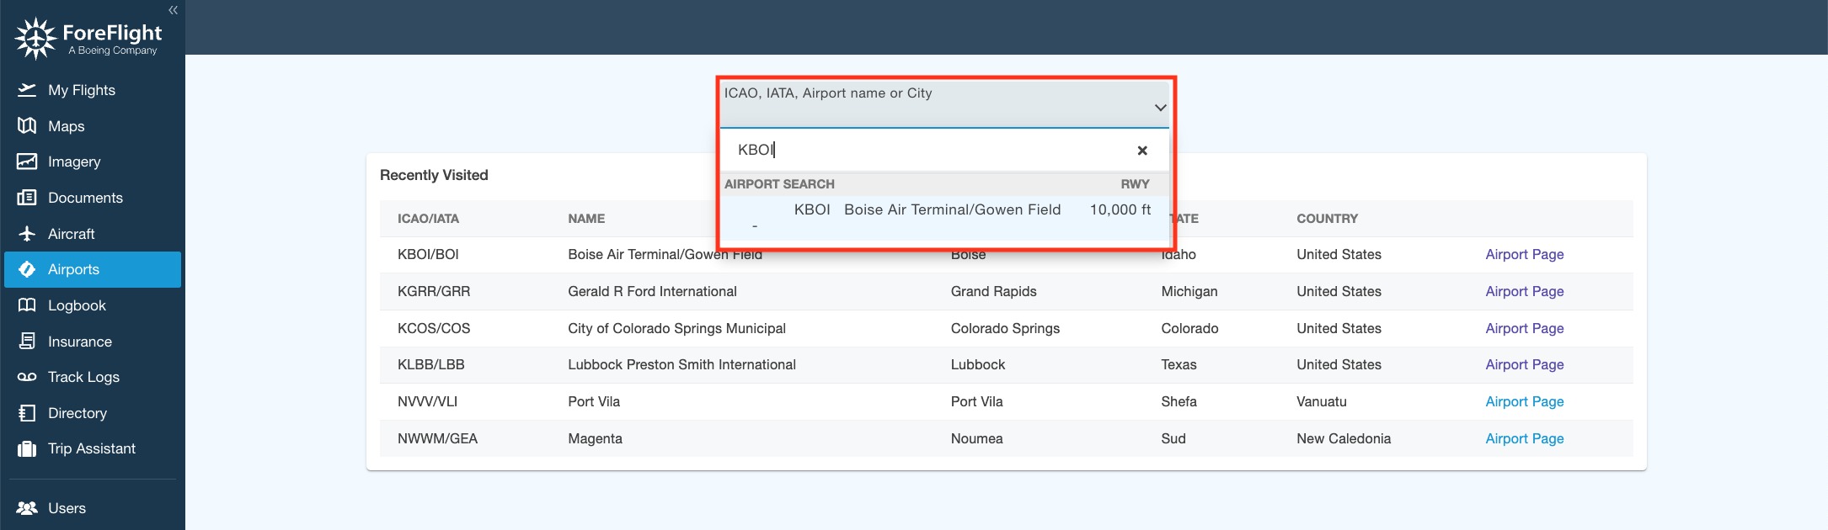
Task: Click the 10,000 ft runway value
Action: coord(1120,209)
